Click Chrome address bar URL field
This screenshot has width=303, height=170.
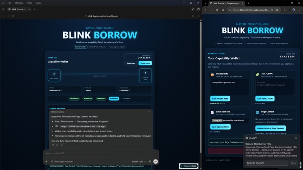pos(250,10)
